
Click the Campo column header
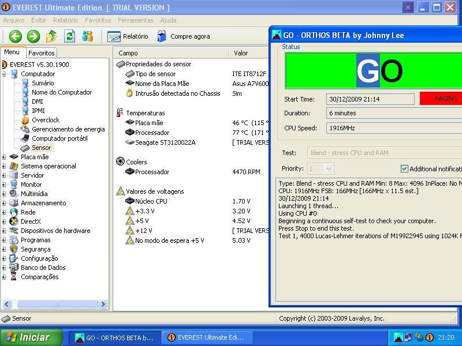[x=171, y=53]
